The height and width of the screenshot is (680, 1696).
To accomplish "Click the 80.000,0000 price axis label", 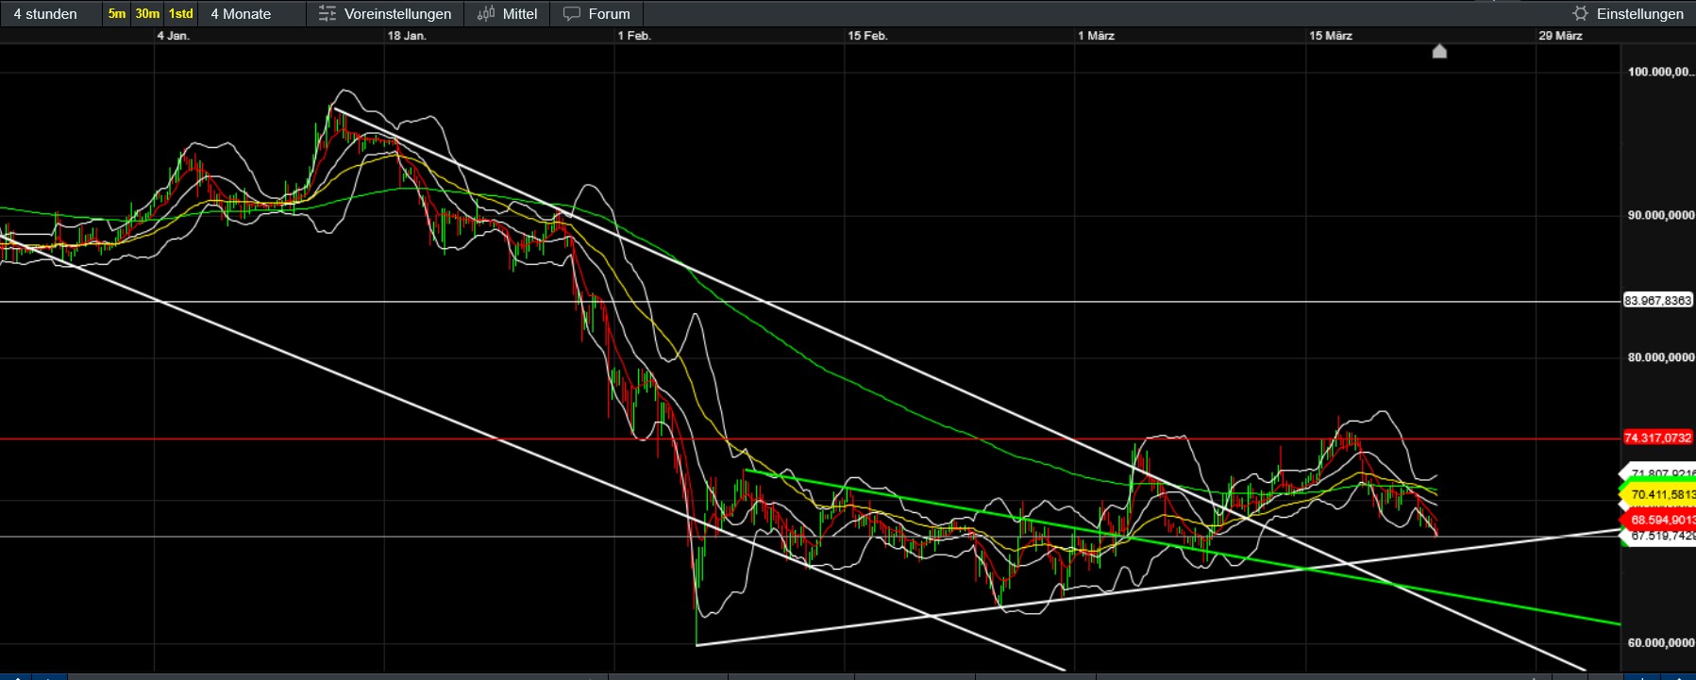I will coord(1660,357).
